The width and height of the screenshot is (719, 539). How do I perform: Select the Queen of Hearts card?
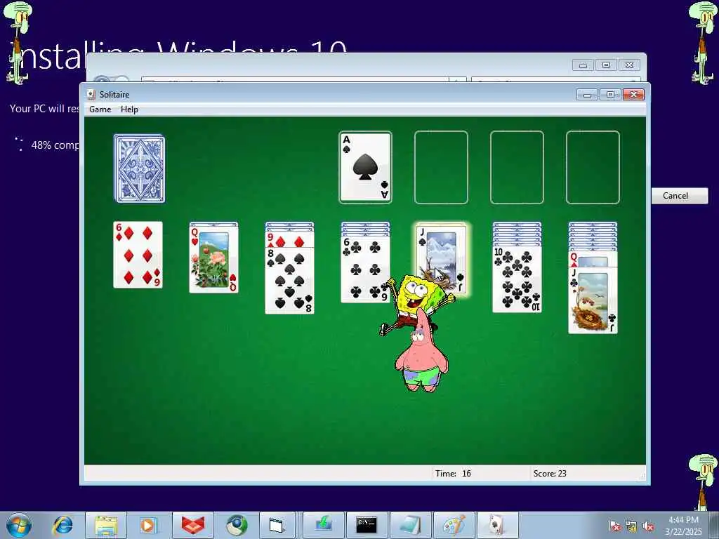pos(213,260)
